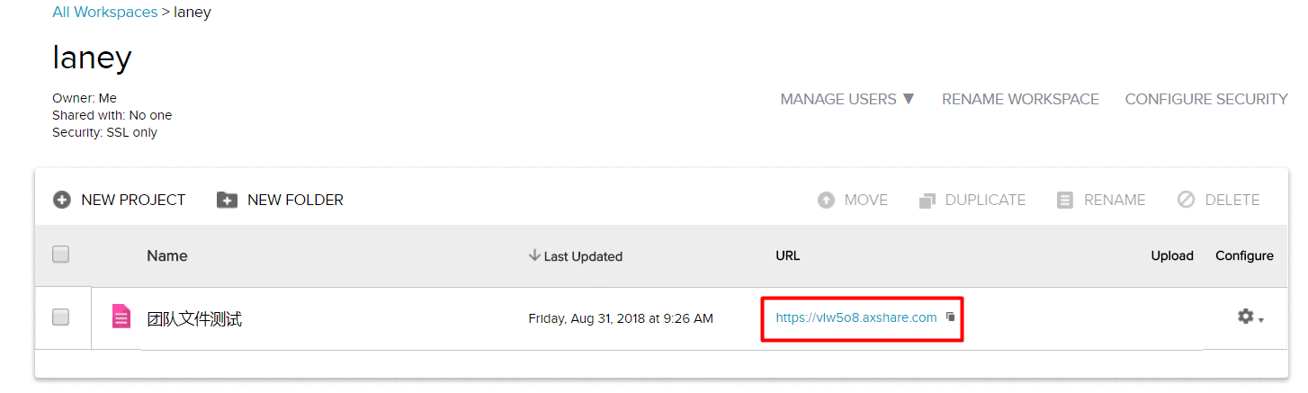
Task: Copy project URL with clipboard icon
Action: click(950, 317)
